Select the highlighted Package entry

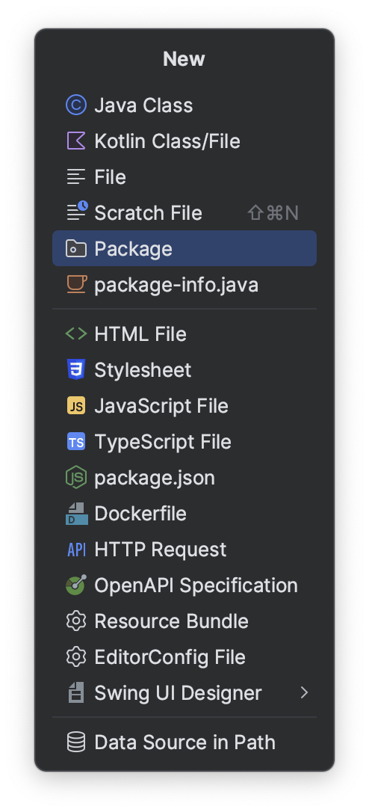tap(184, 248)
